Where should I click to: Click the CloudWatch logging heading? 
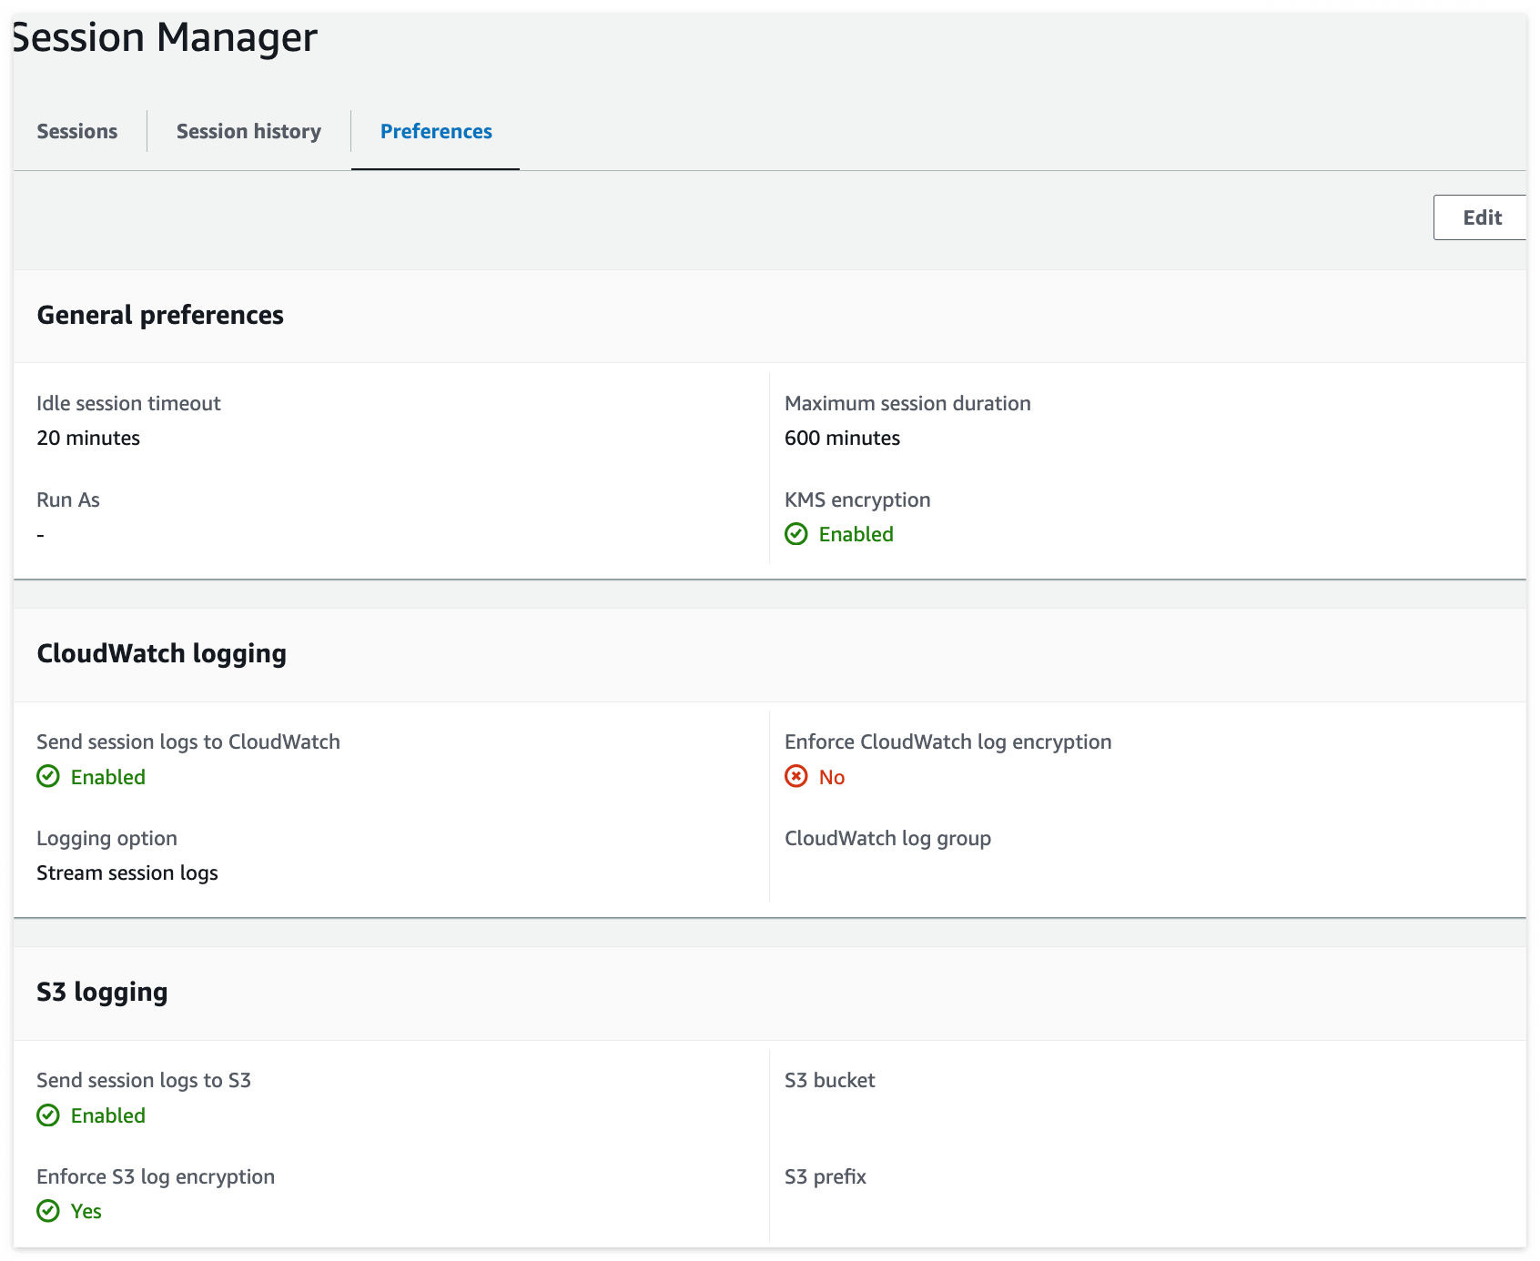(161, 653)
